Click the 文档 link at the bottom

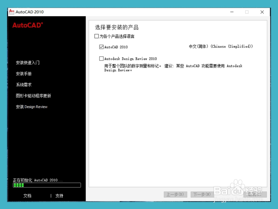pyautogui.click(x=27, y=196)
